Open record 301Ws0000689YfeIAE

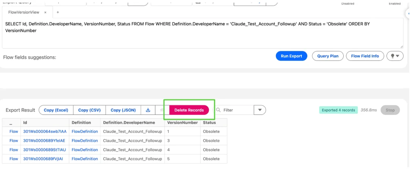[x=44, y=140]
